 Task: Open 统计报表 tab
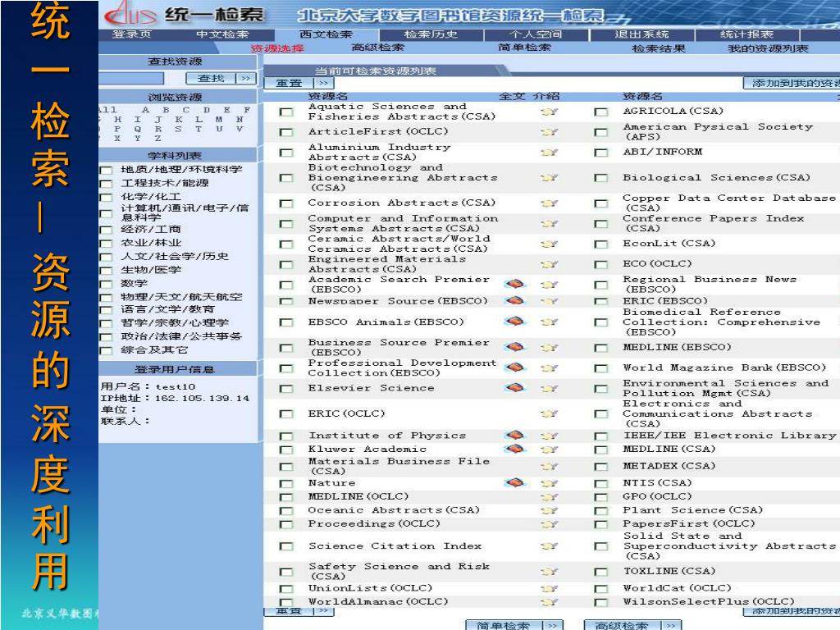746,34
